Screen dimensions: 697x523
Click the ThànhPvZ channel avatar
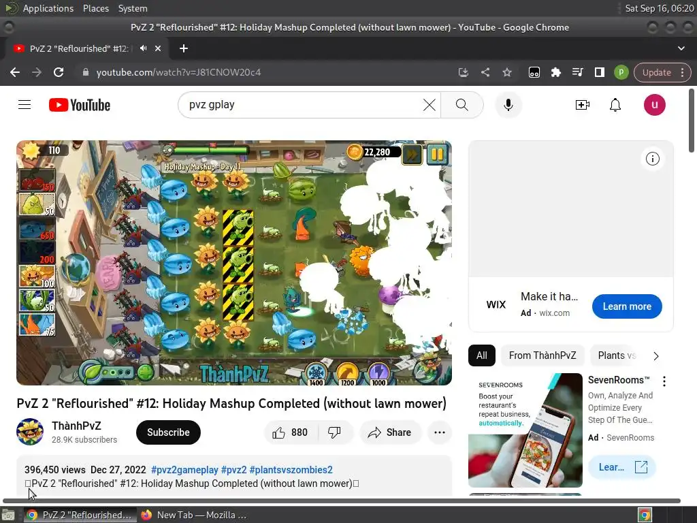30,432
